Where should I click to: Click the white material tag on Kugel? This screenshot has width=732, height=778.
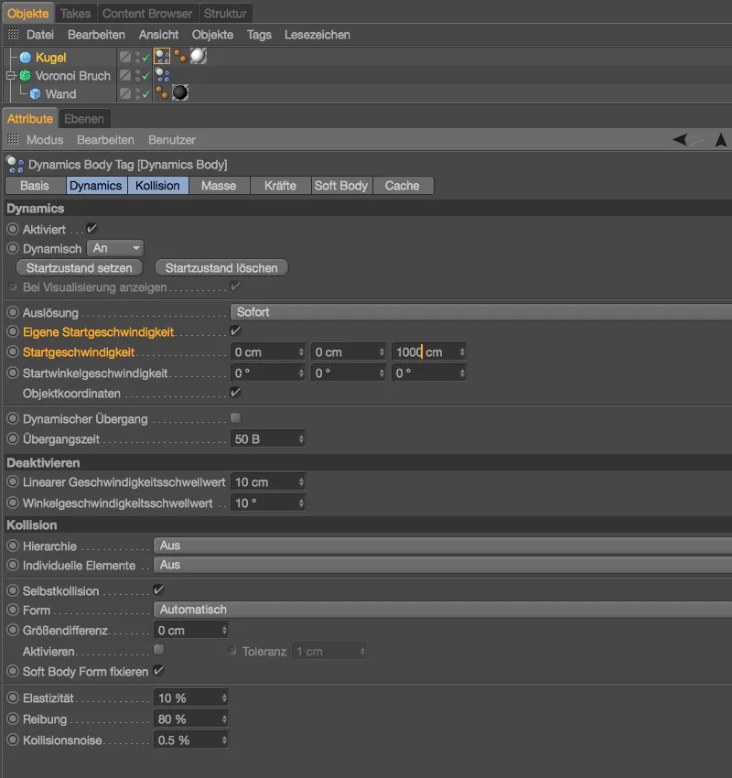coord(198,57)
